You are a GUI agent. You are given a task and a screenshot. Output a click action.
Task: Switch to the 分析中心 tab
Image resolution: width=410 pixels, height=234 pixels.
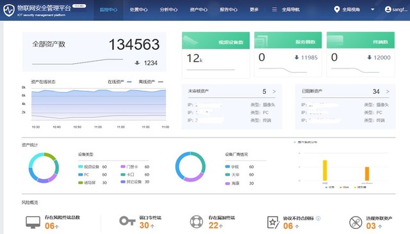pyautogui.click(x=168, y=10)
